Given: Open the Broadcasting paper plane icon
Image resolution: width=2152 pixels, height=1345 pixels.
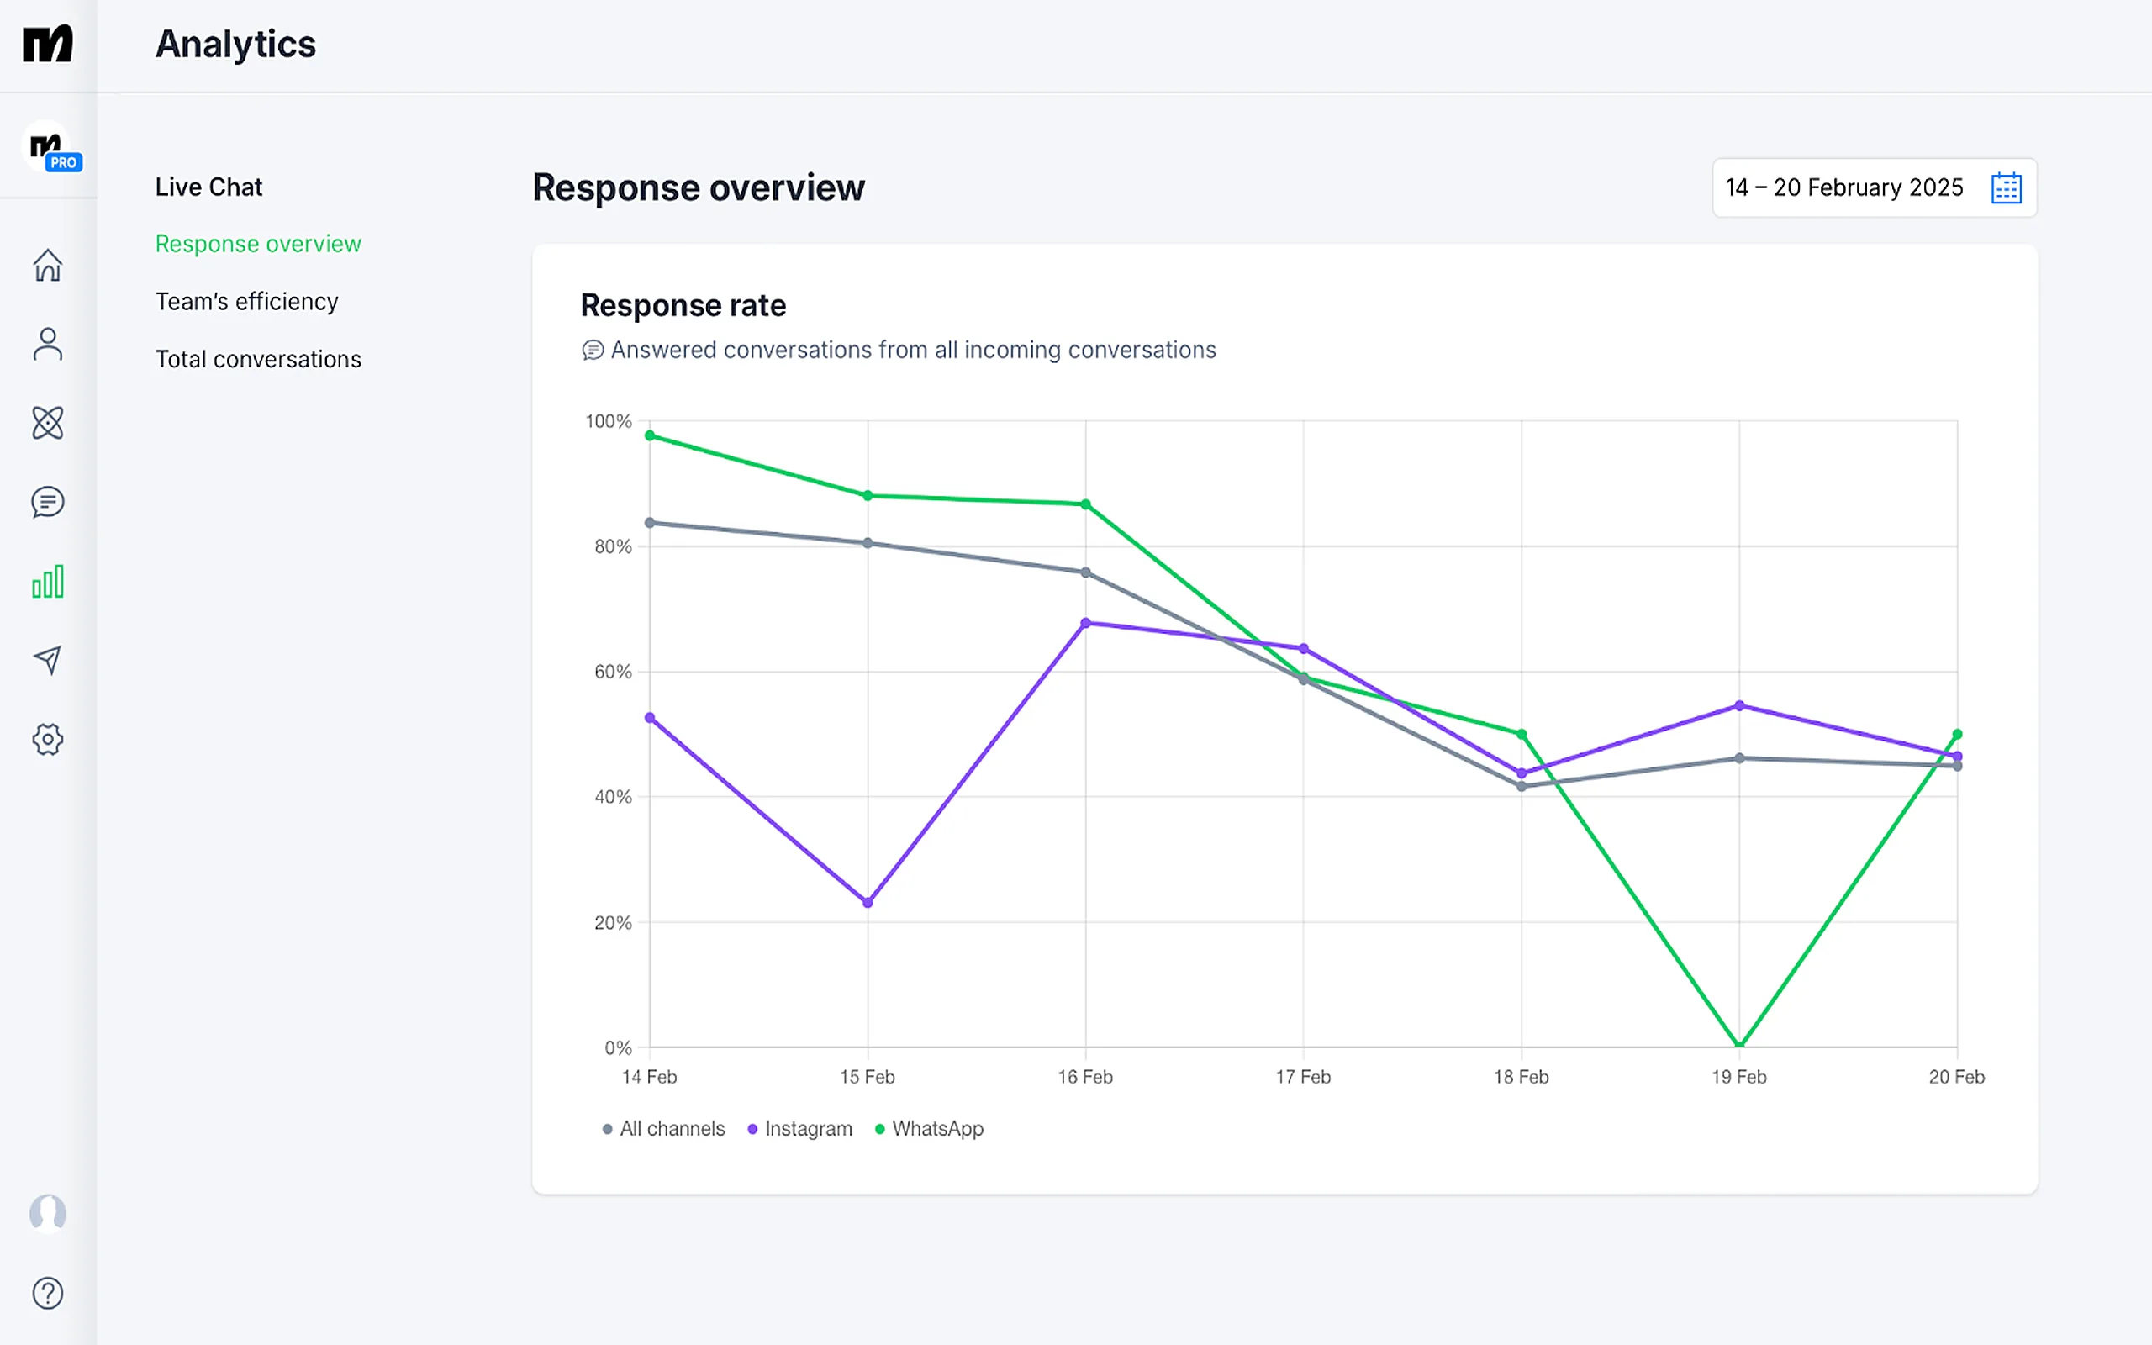Looking at the screenshot, I should pos(48,660).
